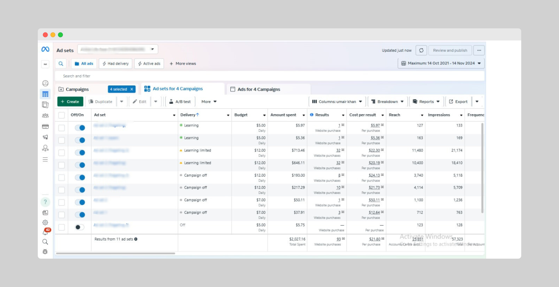Click the Search and filter field
559x287 pixels.
click(x=270, y=76)
